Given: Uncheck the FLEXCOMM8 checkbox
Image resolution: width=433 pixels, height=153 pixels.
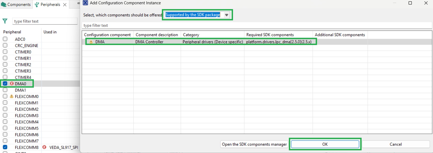Looking at the screenshot, I should (5, 147).
